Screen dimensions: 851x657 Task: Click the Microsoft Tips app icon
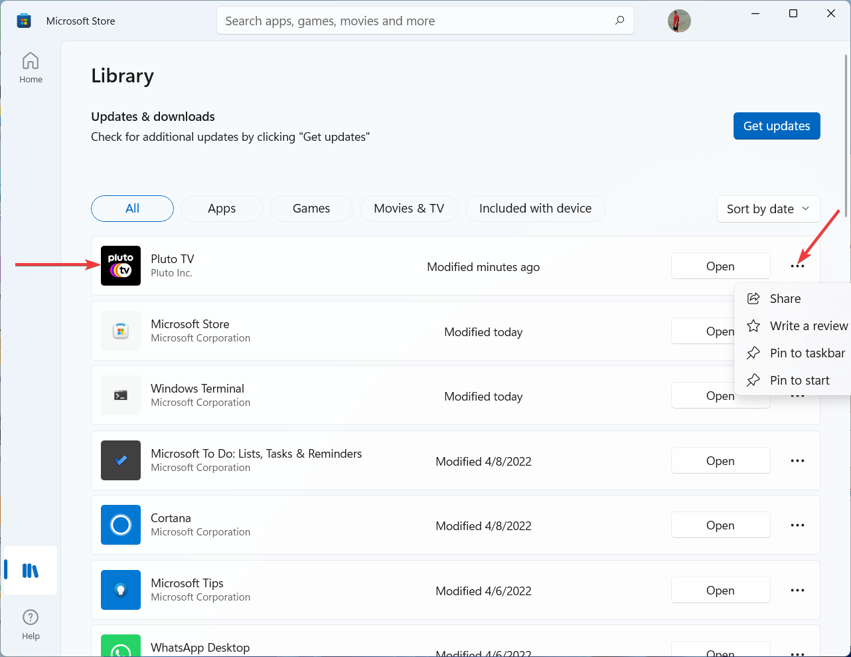[x=121, y=590]
